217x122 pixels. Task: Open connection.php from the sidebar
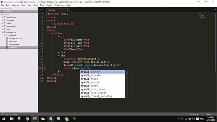pos(16,38)
